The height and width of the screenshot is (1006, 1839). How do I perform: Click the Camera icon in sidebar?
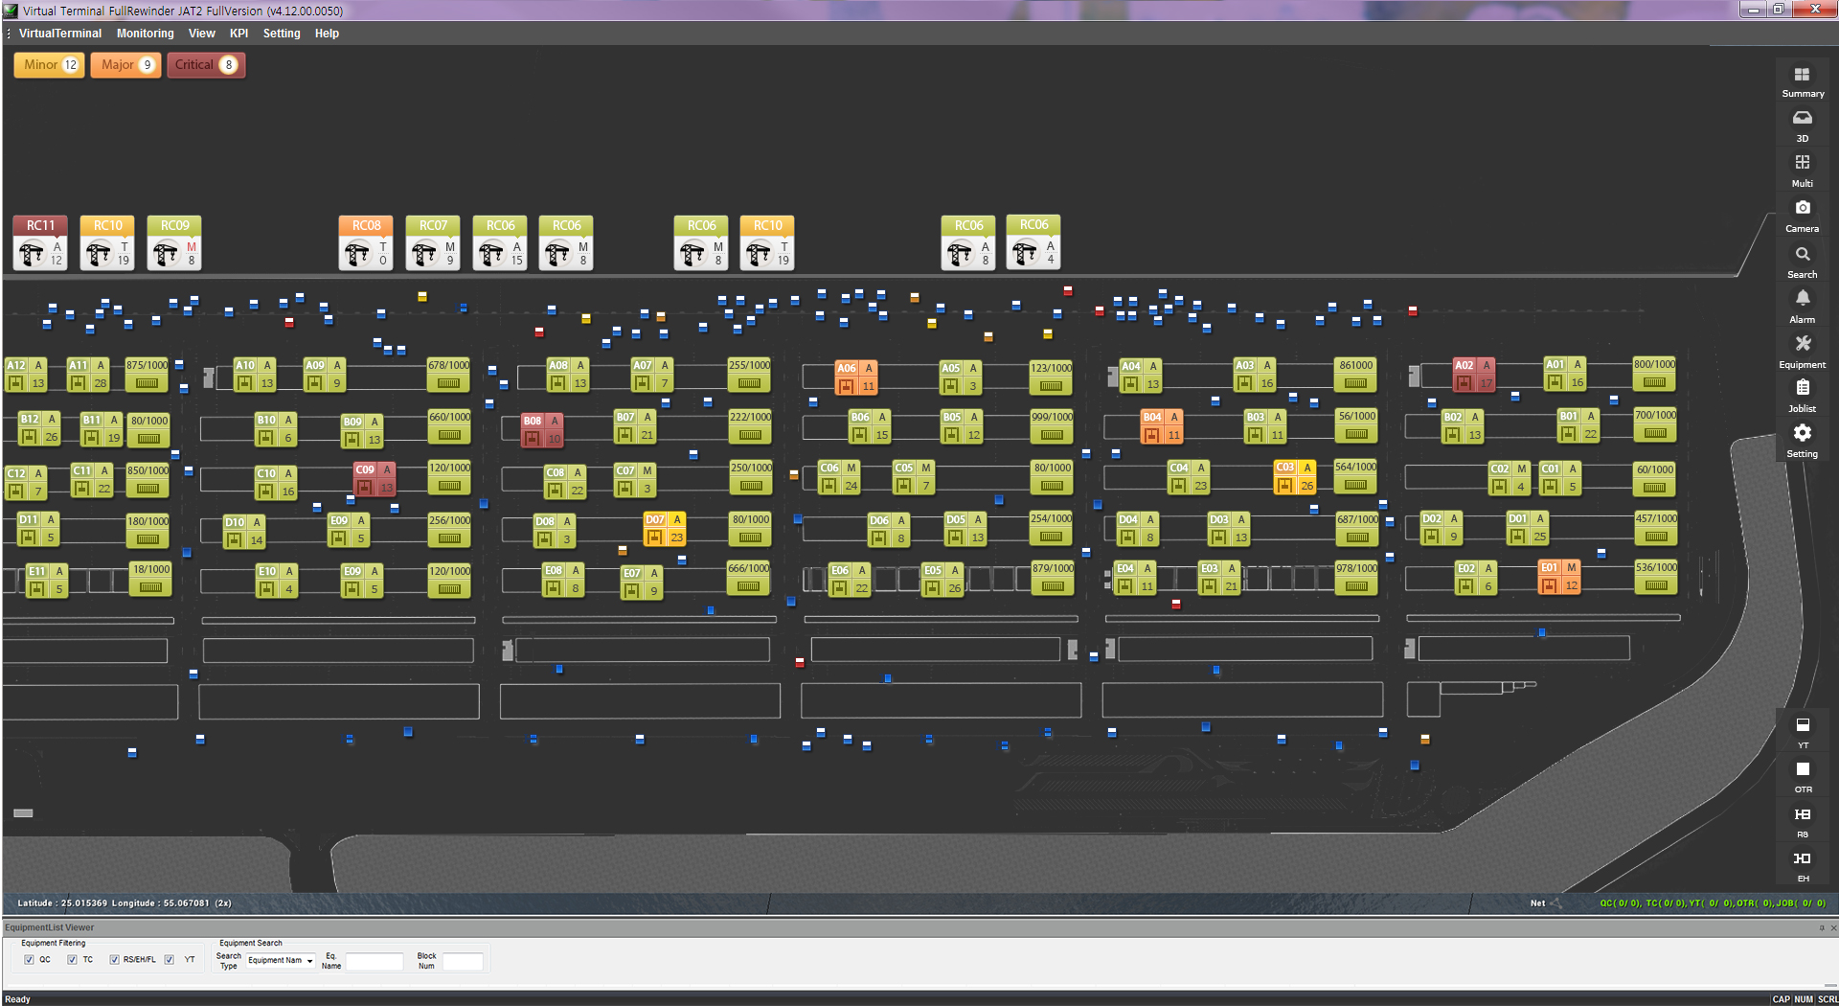coord(1802,215)
